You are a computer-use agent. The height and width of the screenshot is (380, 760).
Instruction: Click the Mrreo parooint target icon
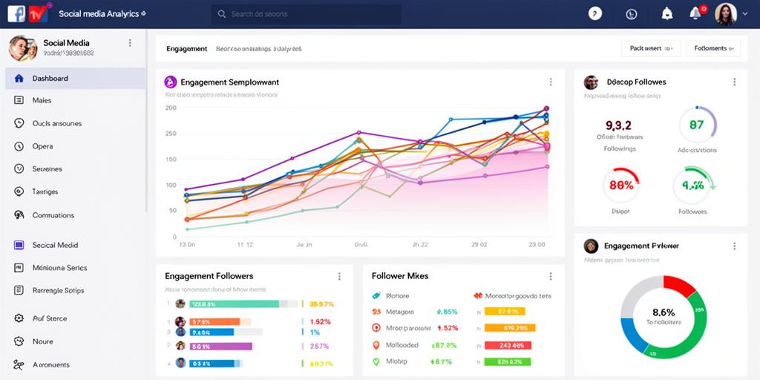click(376, 328)
